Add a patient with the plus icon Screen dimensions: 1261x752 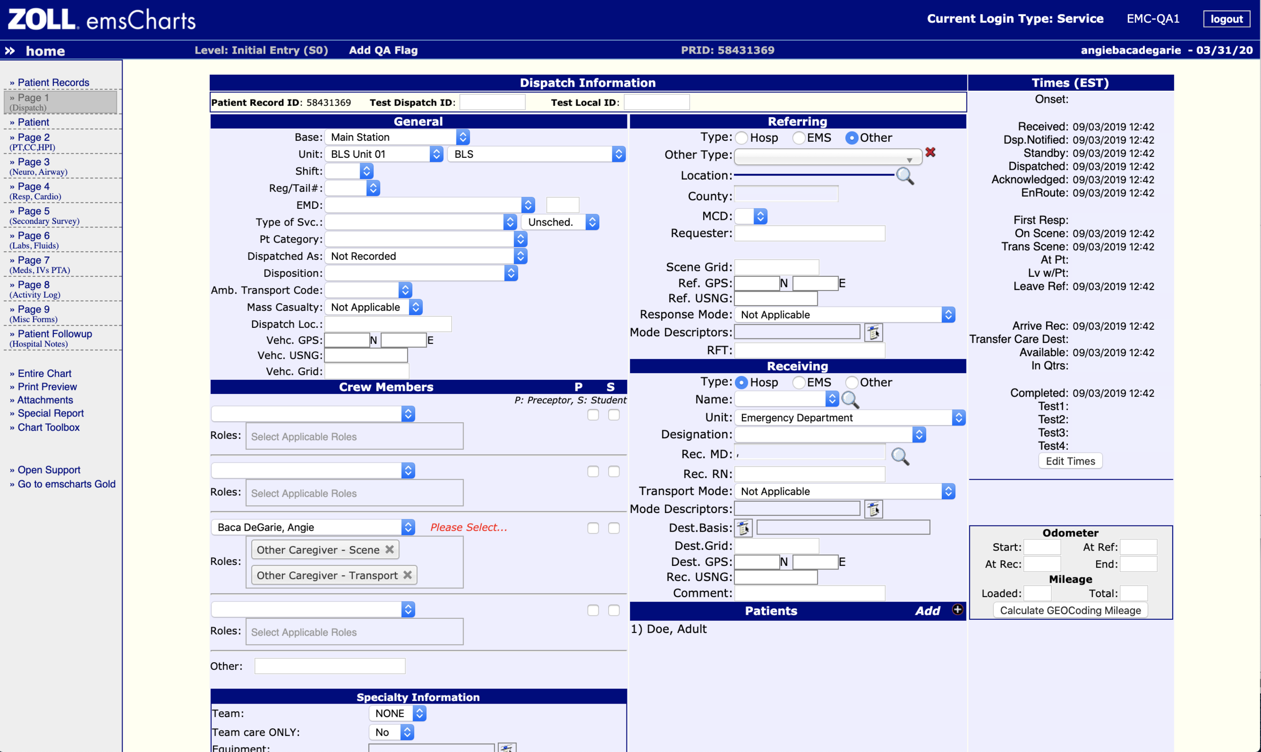tap(956, 610)
